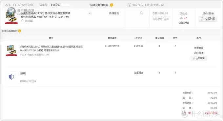Click the 商品 column header
The width and height of the screenshot is (223, 121).
pyautogui.click(x=51, y=38)
